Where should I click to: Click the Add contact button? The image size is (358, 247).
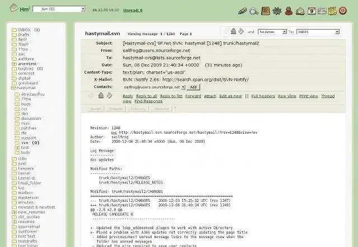[194, 87]
